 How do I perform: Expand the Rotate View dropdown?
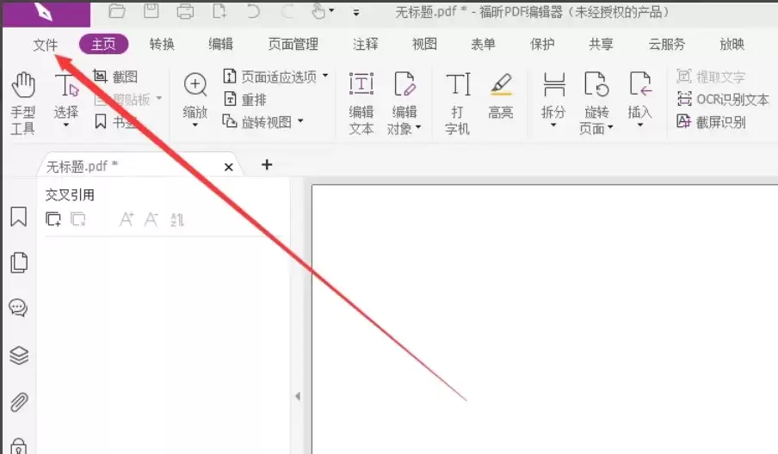pos(300,121)
